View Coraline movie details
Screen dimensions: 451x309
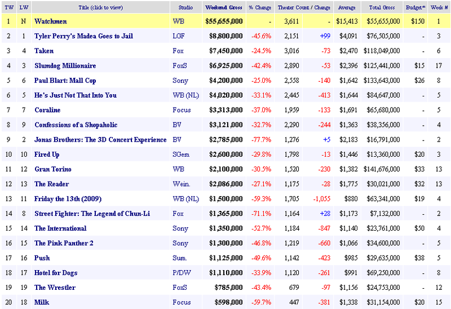[x=47, y=110]
